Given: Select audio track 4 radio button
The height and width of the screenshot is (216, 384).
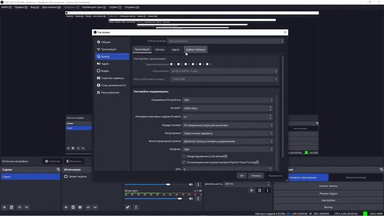Looking at the screenshot, I should click(193, 64).
